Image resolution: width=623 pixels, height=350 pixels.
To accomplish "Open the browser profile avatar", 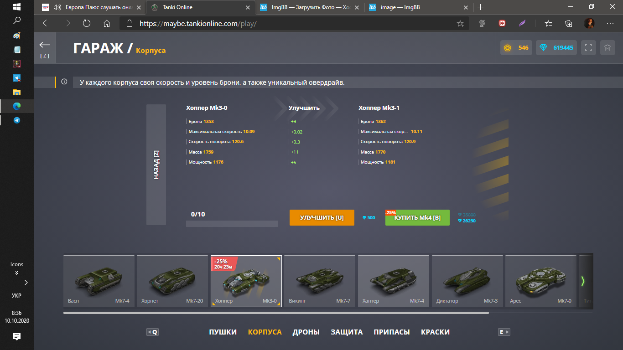I will 589,23.
